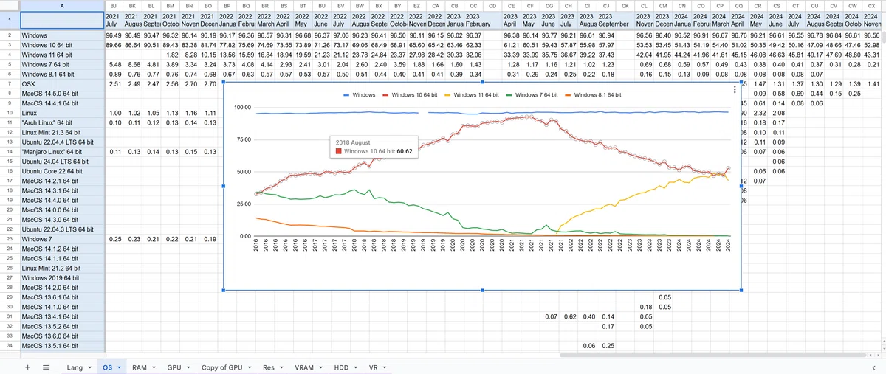Open the dropdown arrow on the OS tab
886x374 pixels.
click(x=120, y=367)
